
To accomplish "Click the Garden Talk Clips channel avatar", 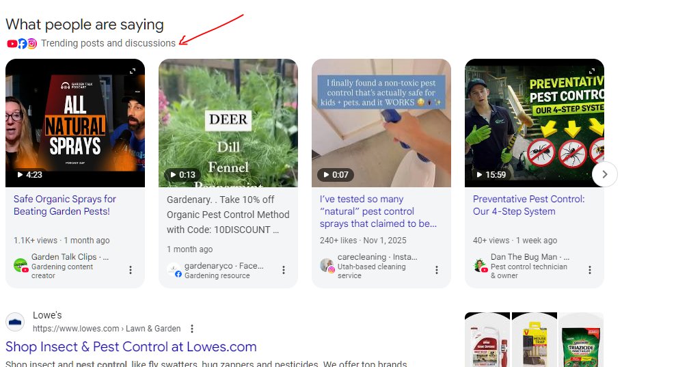I will (21, 266).
